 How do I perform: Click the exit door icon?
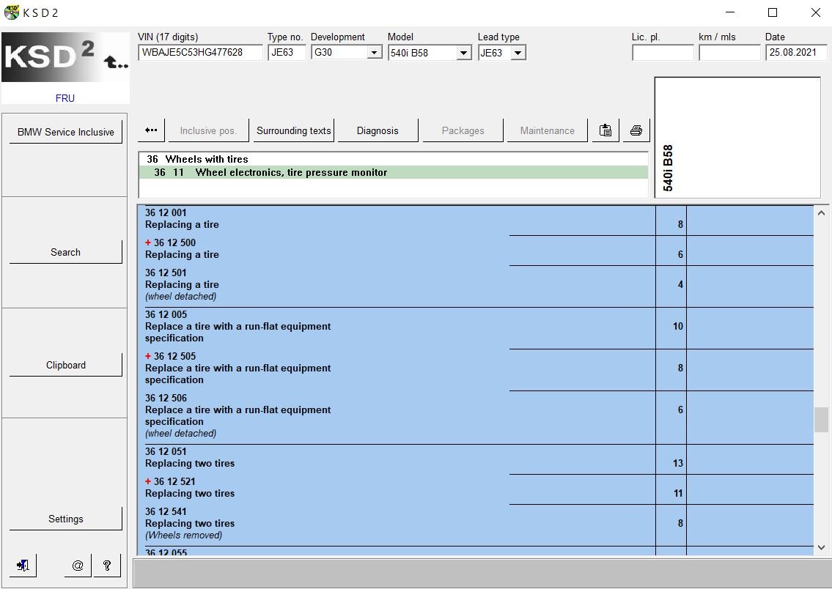click(23, 566)
